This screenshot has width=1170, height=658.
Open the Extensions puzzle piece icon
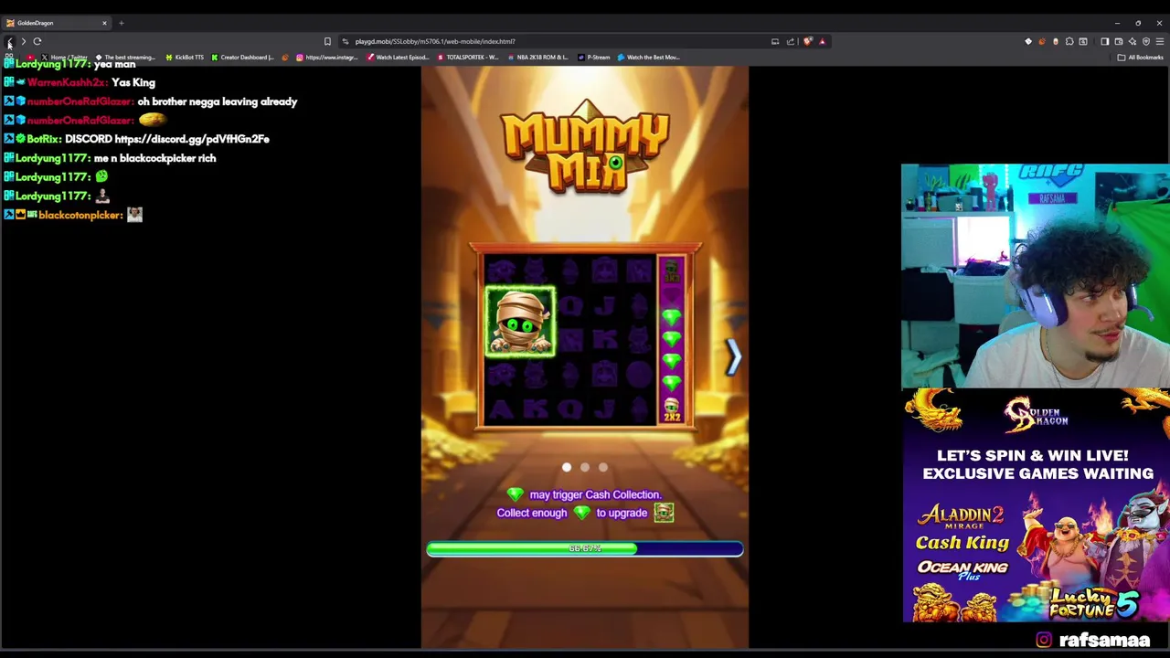(1069, 41)
